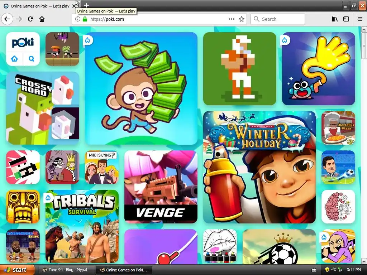Open the soccer head player game
This screenshot has width=367, height=275.
coord(338,167)
